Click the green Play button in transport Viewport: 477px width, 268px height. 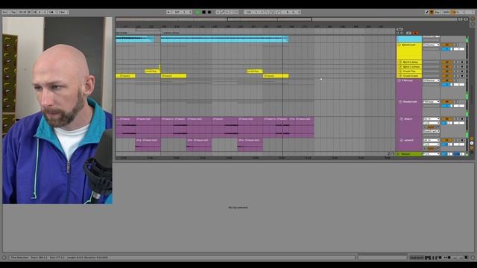pyautogui.click(x=198, y=12)
